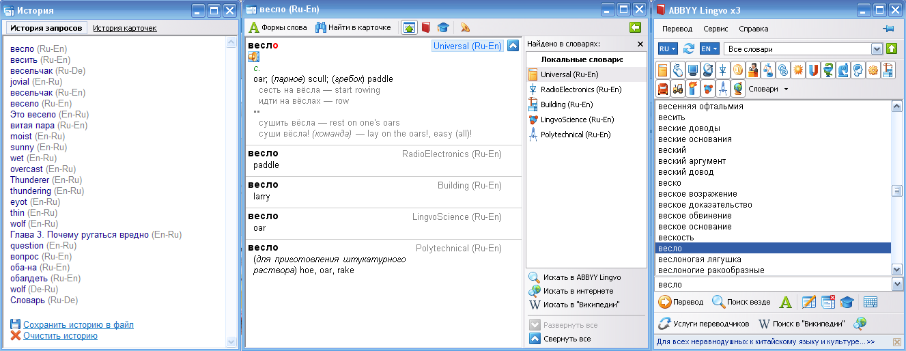Click green up arrow beside dictionary list
Screen dimensions: 906x351
click(x=892, y=48)
